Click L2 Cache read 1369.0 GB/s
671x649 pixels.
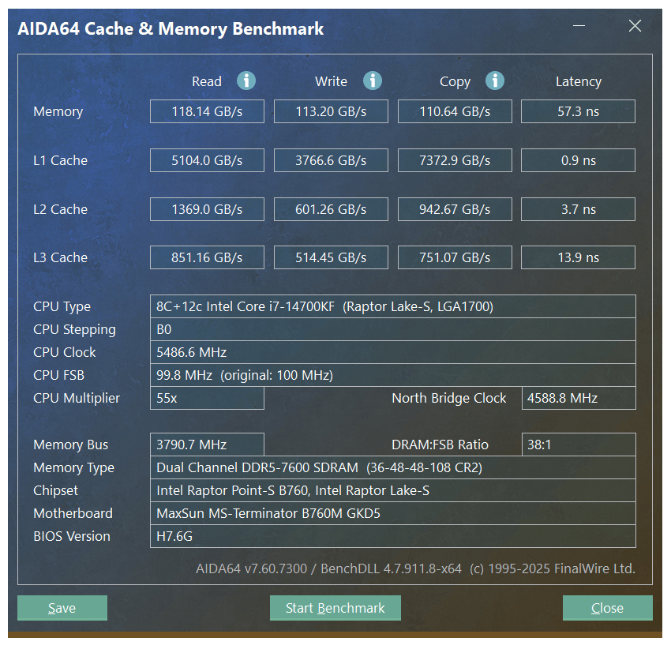pos(207,209)
